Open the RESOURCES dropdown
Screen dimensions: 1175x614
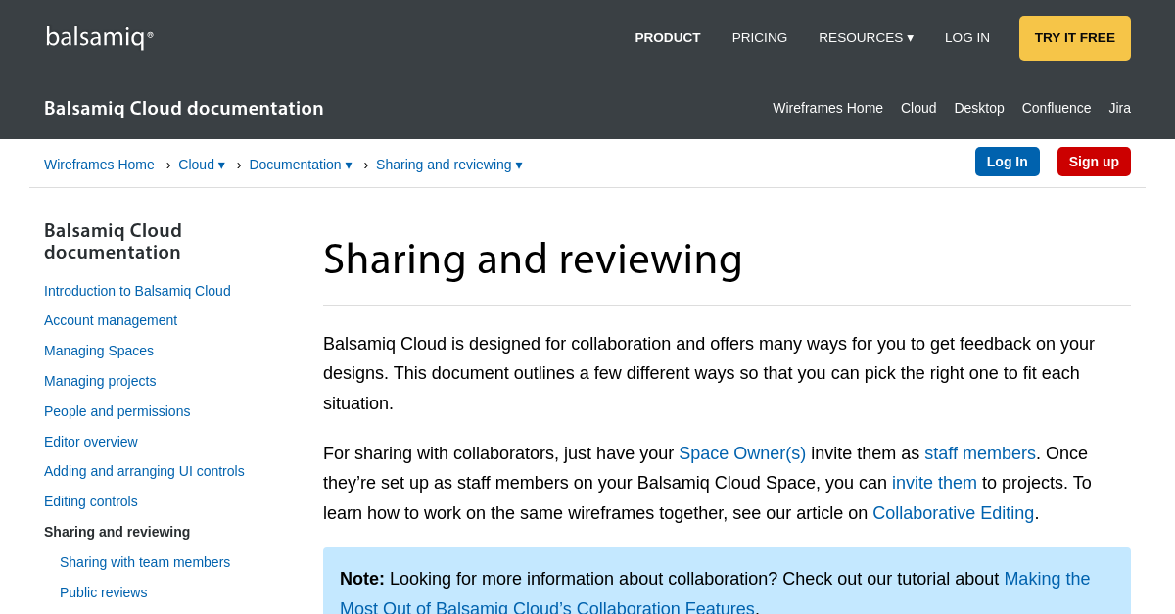(866, 37)
